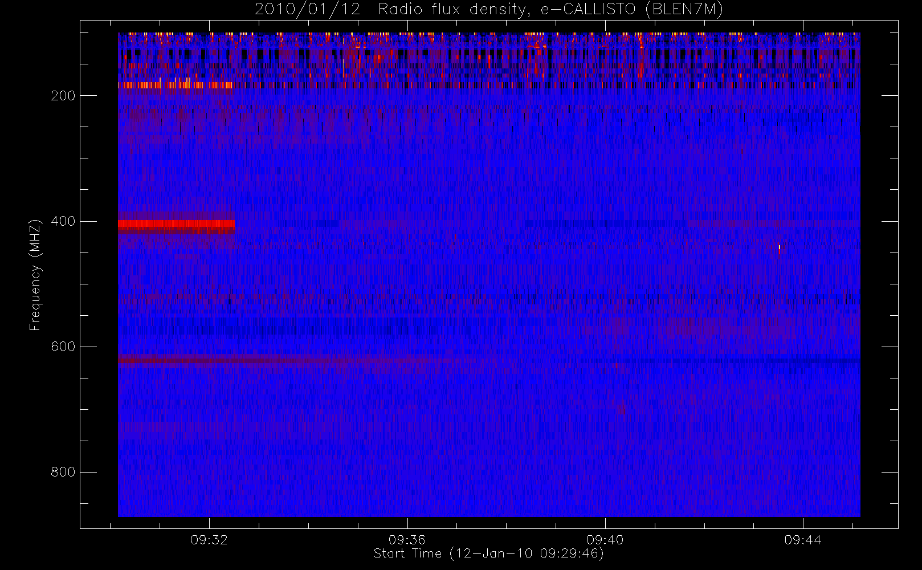Click the 09:36 time tick label
Screen dimensions: 922x570
[x=407, y=540]
